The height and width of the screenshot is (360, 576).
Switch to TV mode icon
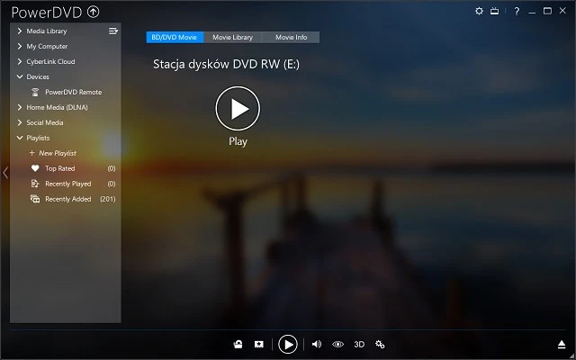(x=494, y=12)
